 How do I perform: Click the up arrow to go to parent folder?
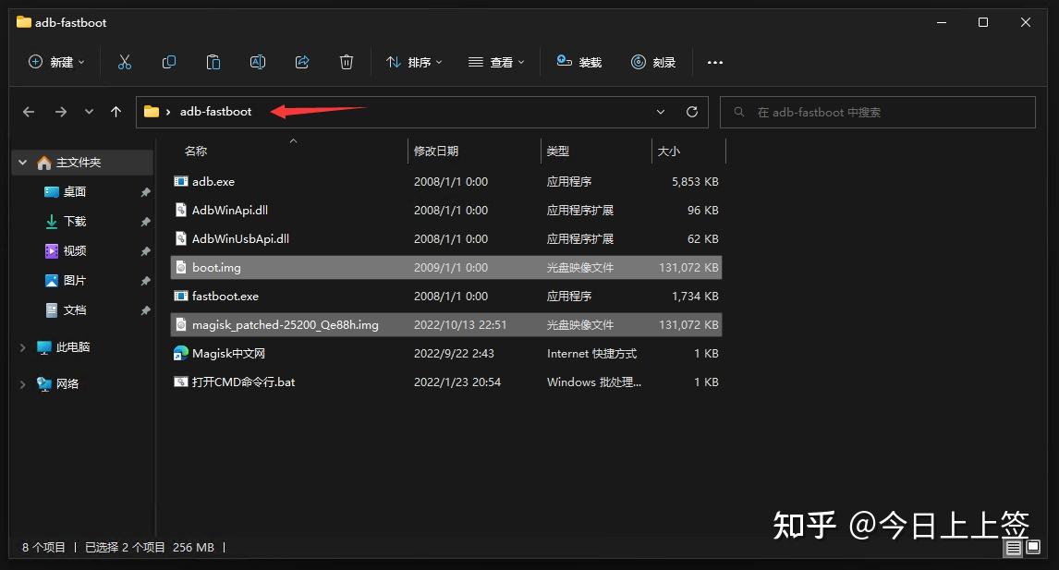pyautogui.click(x=116, y=111)
